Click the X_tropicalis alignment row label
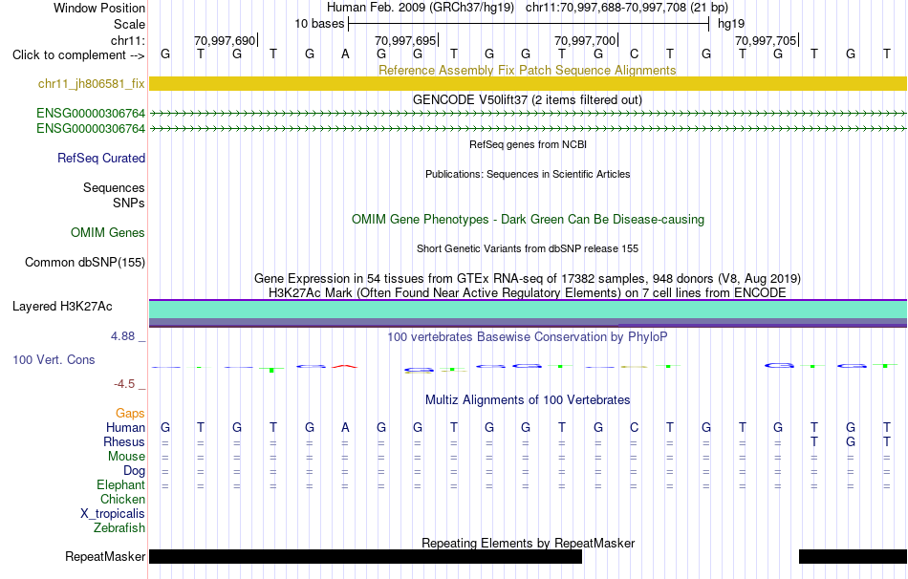 pyautogui.click(x=113, y=514)
